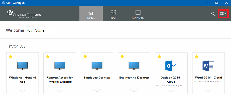Launch the Outlook 2016 - Cloud app icon
This screenshot has width=231, height=97.
point(171,66)
